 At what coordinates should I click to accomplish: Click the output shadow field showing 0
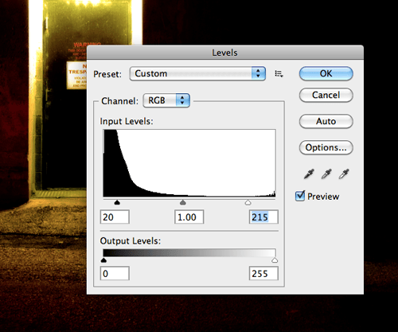(x=115, y=273)
